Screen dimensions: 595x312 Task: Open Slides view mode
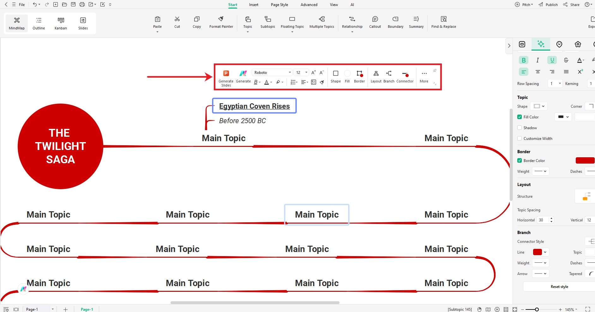(83, 23)
